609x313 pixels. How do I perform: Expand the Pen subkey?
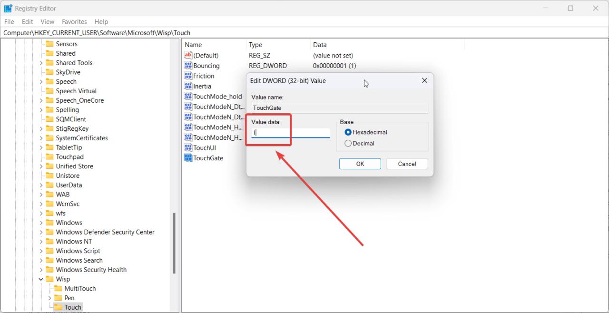pos(50,298)
